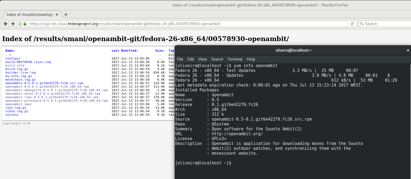Open terminal View menu
Screen dimensions: 411x179
pyautogui.click(x=203, y=59)
